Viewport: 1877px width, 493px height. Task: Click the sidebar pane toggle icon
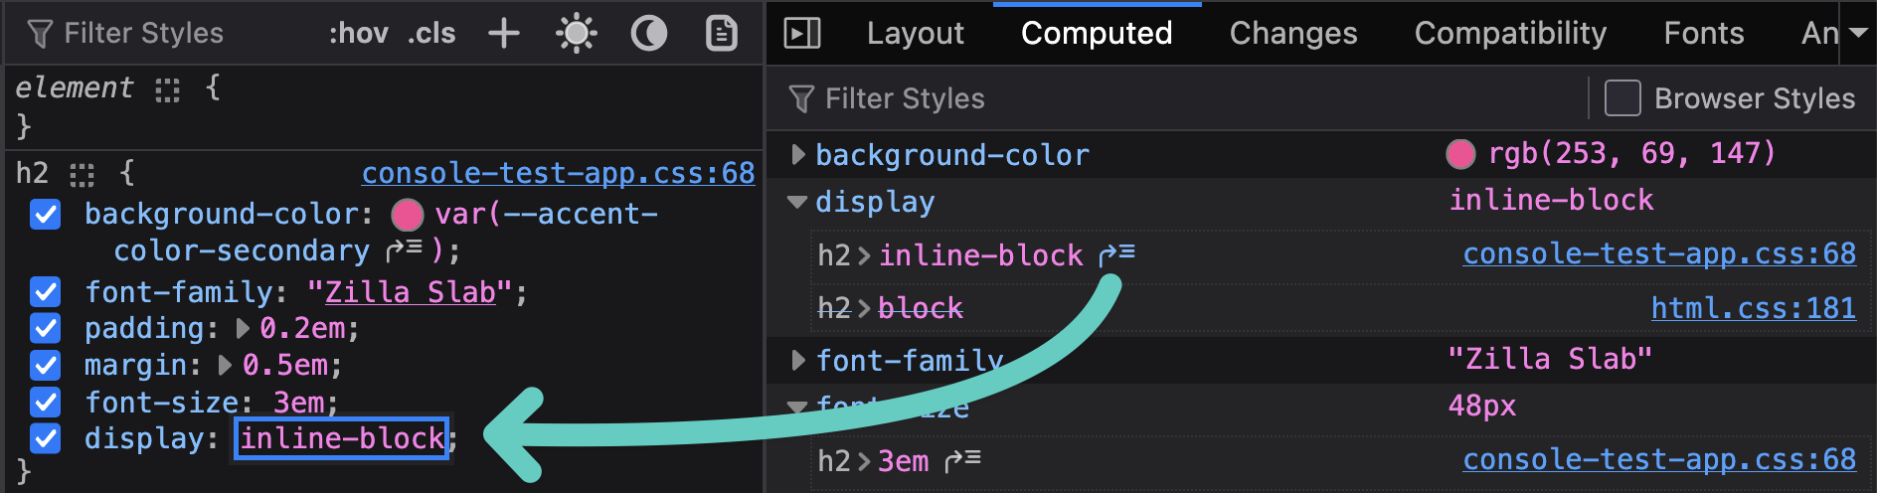click(801, 34)
